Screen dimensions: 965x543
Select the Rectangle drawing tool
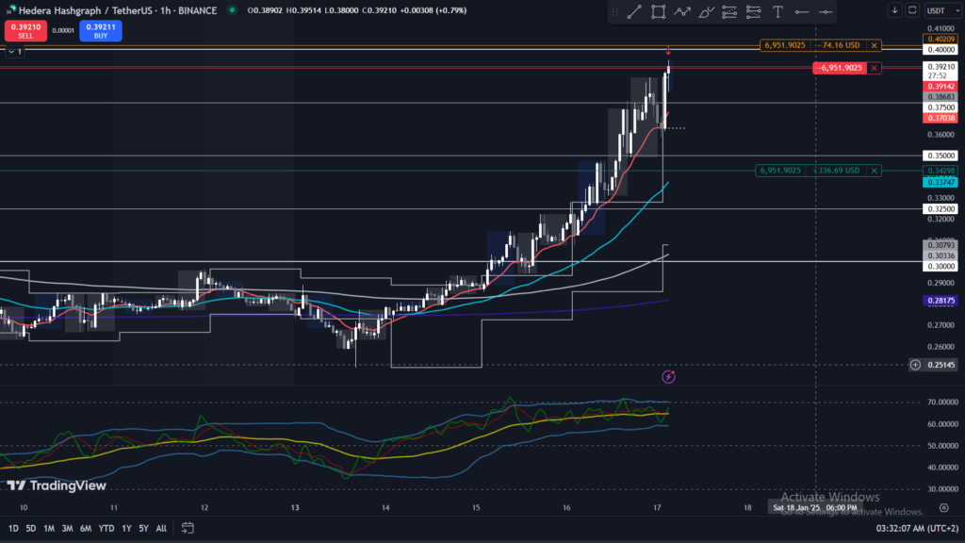click(x=658, y=12)
